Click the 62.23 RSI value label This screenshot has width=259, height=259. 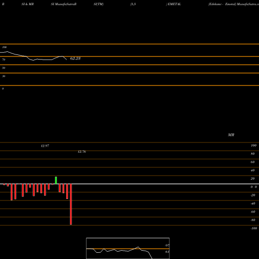tap(75, 59)
